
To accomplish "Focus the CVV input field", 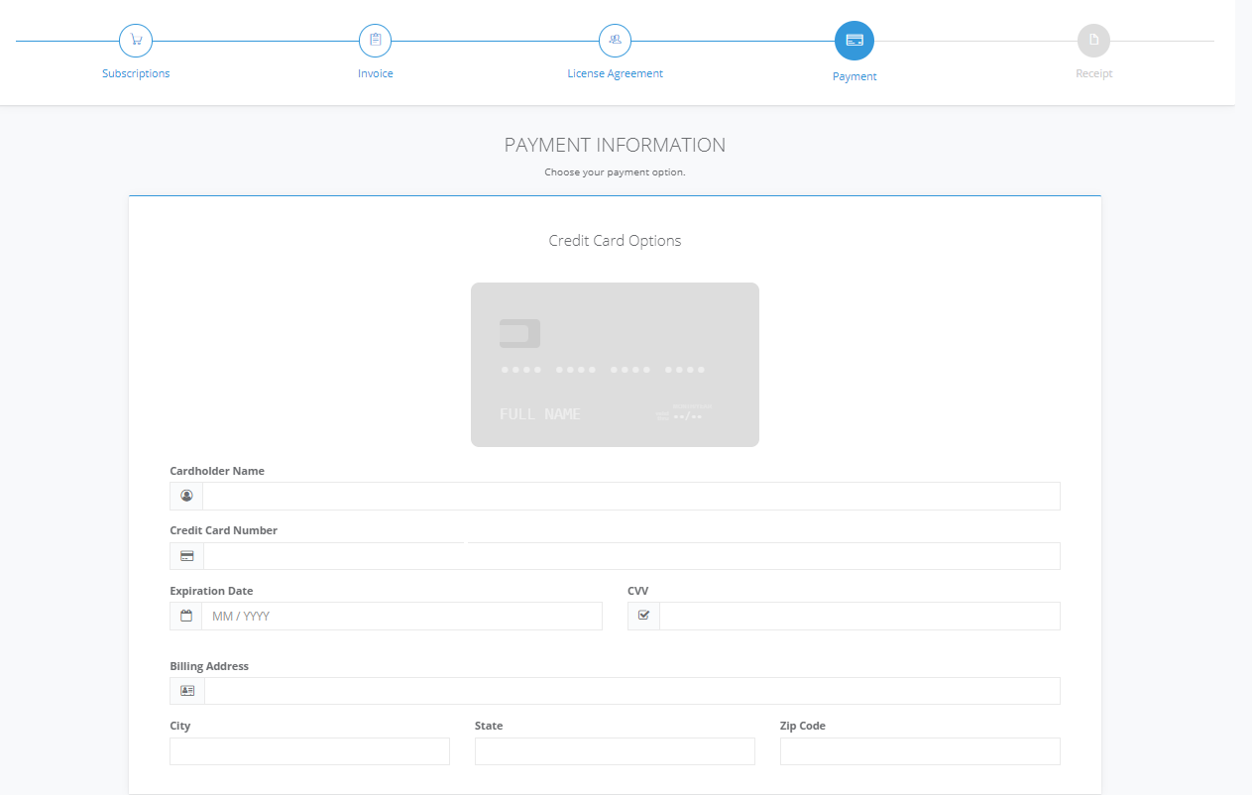I will (859, 616).
